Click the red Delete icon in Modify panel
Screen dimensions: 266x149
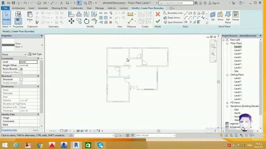111,22
